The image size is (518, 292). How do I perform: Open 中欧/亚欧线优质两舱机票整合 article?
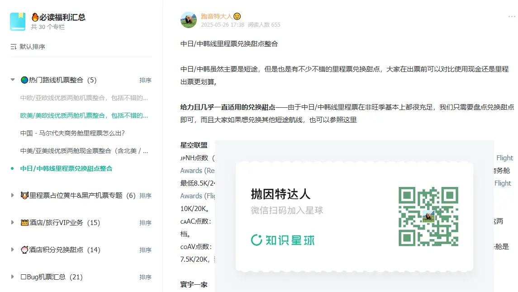[84, 98]
